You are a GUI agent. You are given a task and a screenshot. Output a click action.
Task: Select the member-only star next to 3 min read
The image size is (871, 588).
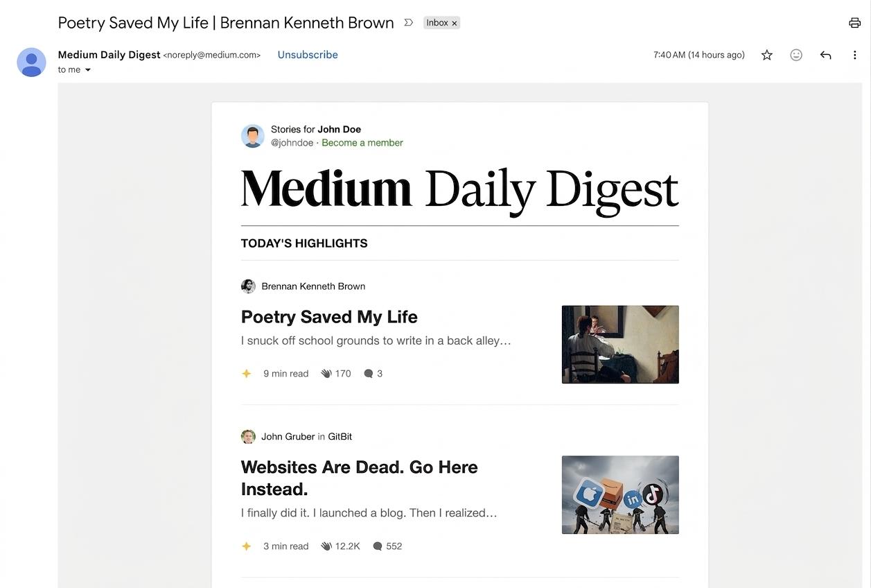pyautogui.click(x=246, y=546)
